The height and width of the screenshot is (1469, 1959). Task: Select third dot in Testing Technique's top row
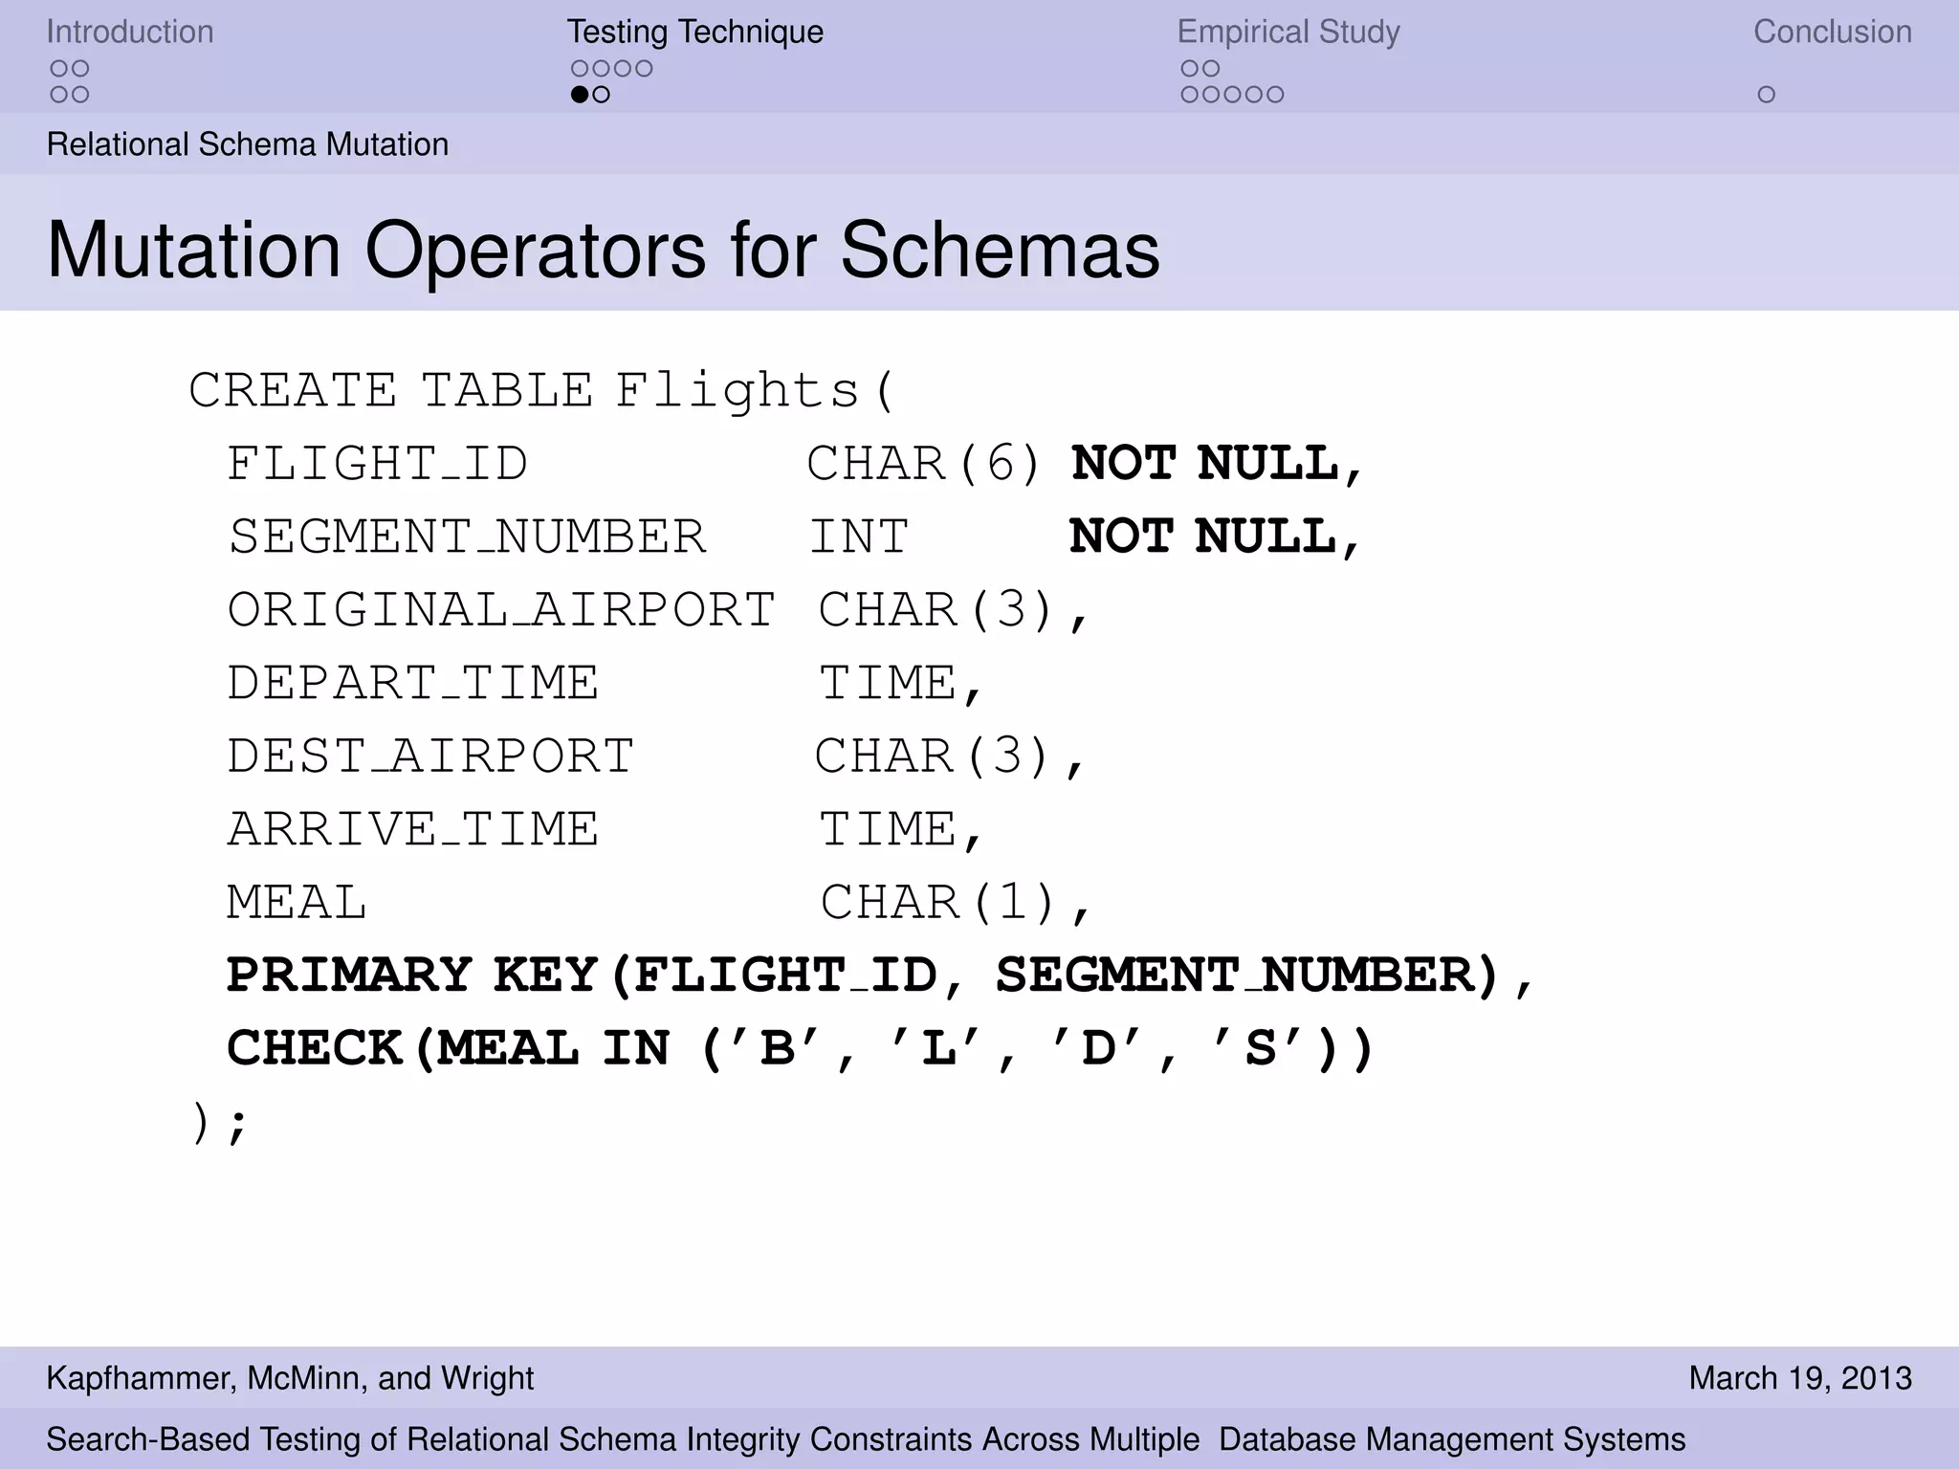(x=623, y=69)
